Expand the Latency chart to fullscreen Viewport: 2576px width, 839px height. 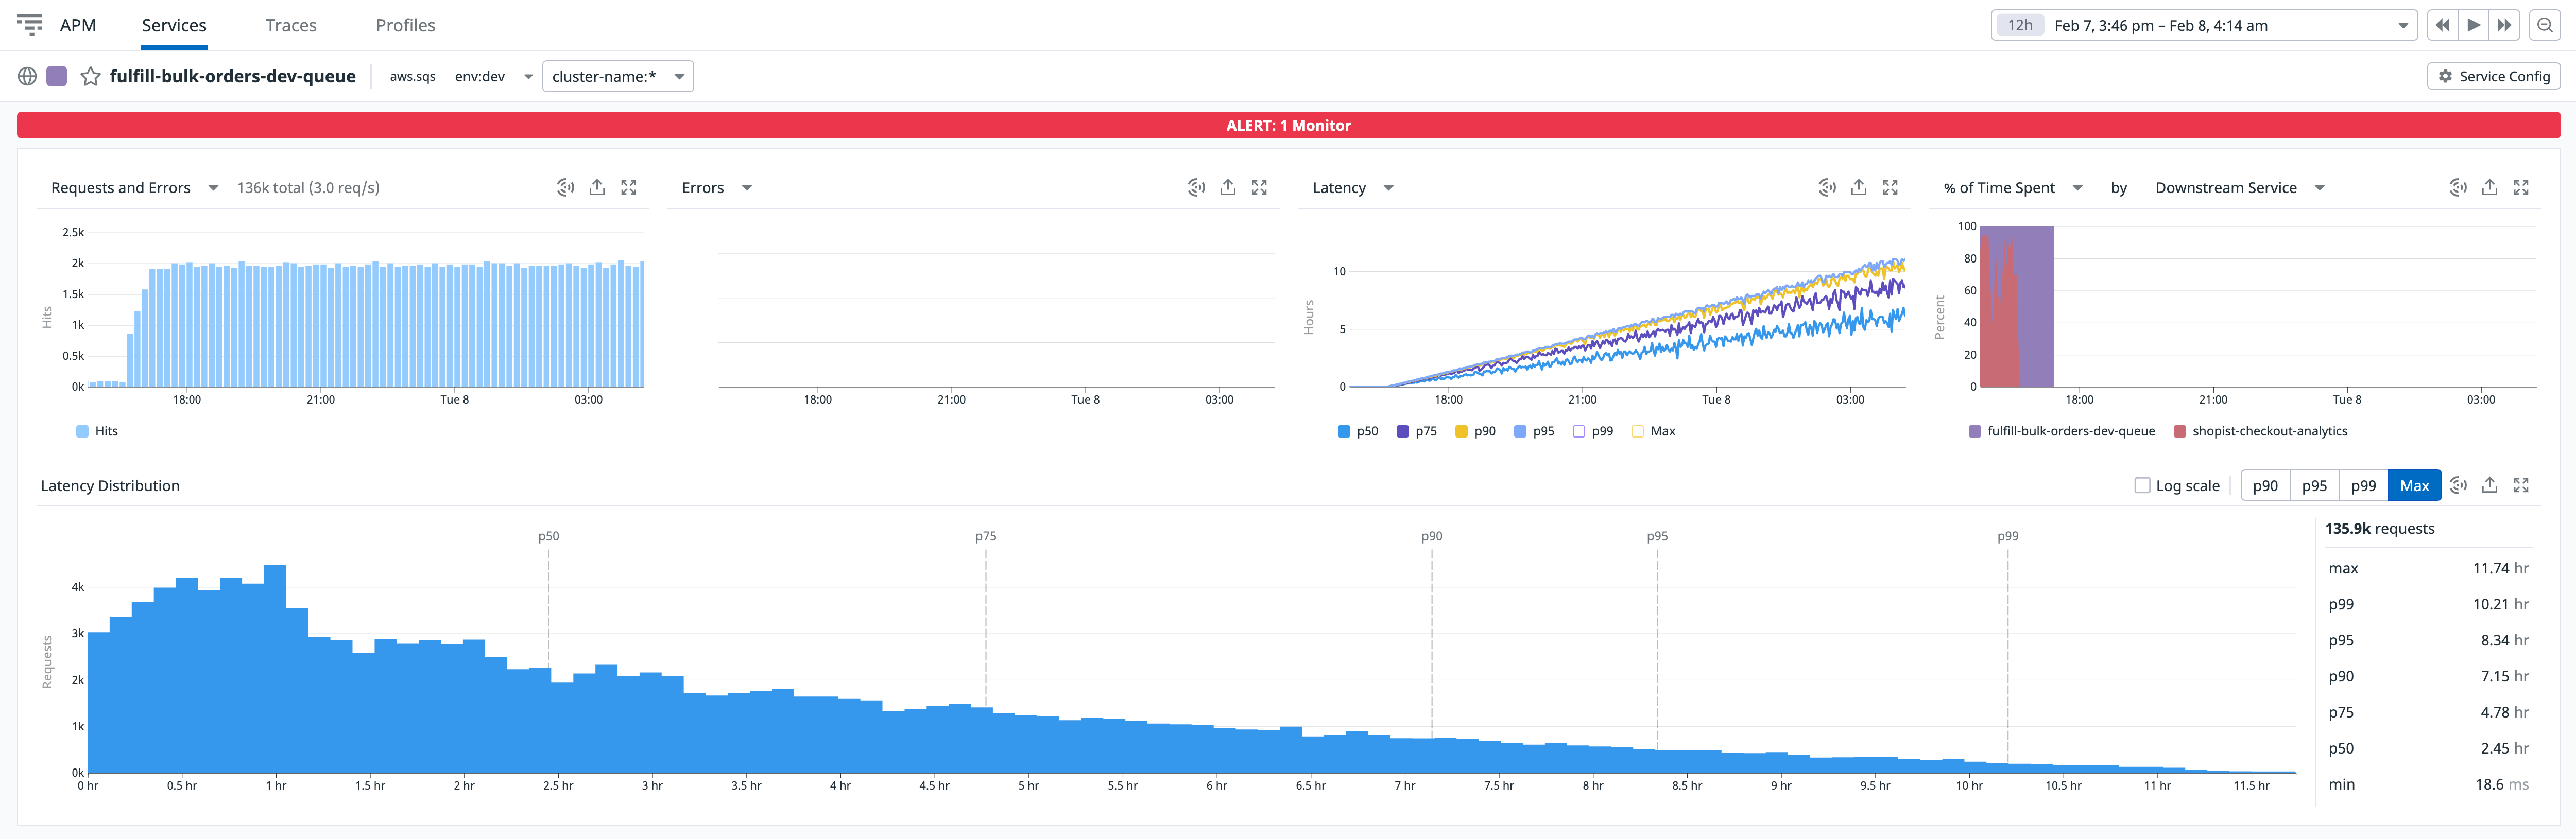[1890, 187]
